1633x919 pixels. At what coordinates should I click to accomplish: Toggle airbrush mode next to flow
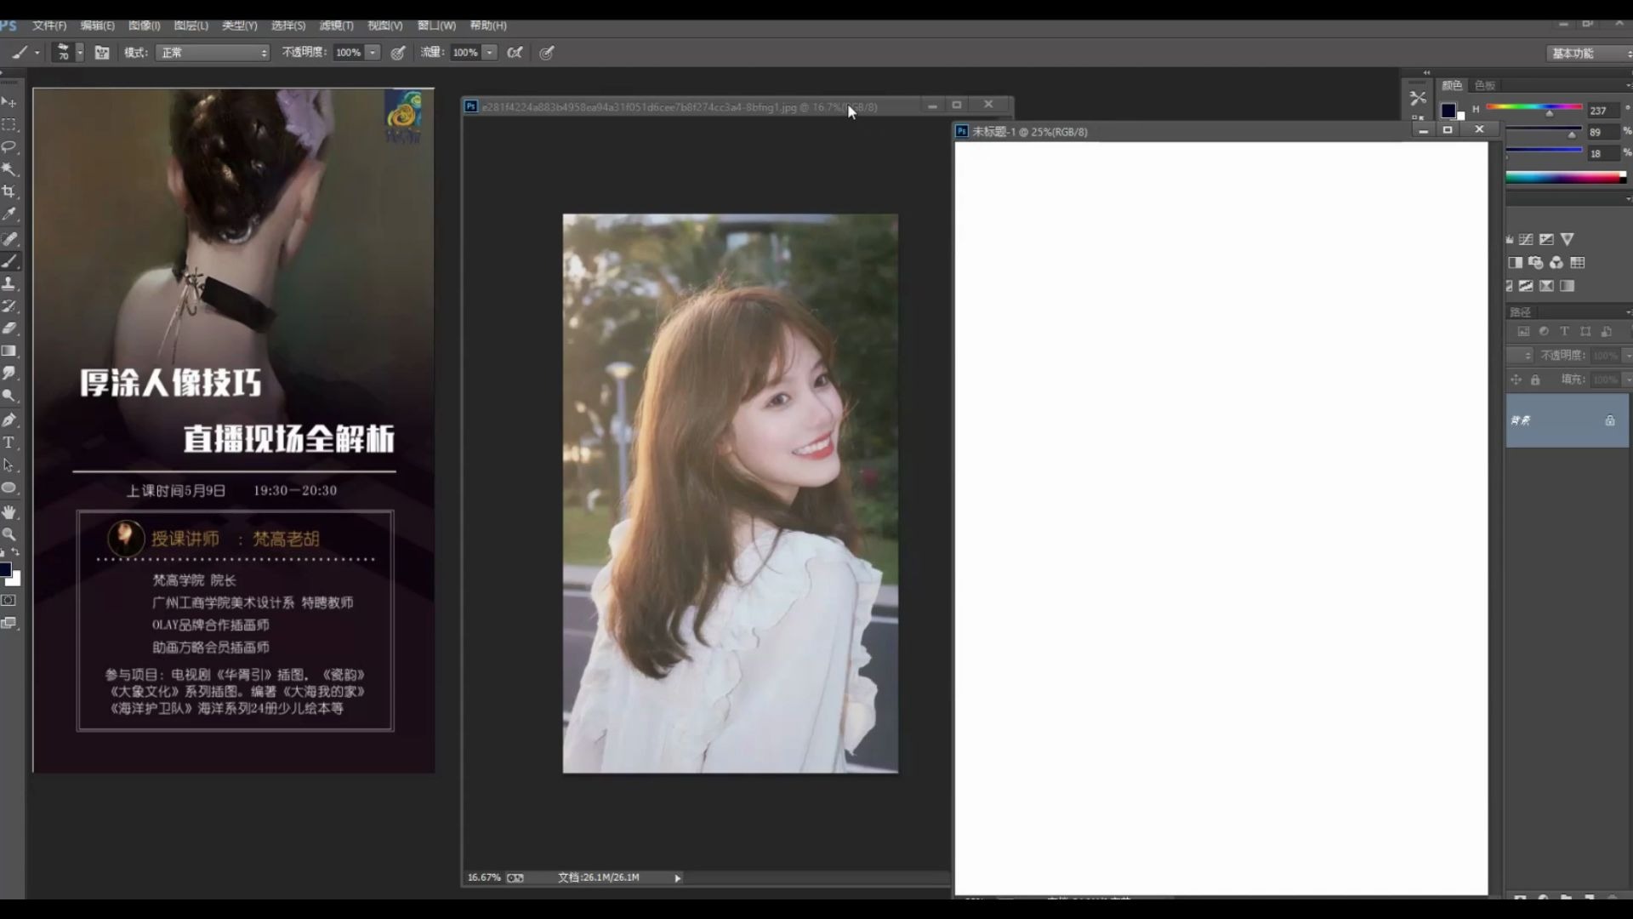(515, 53)
